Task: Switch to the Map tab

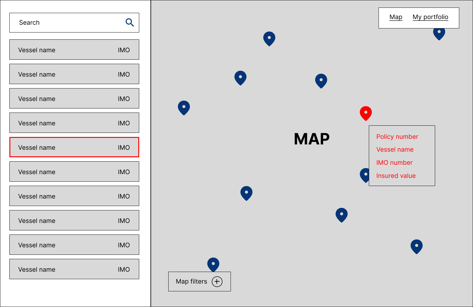Action: (x=396, y=17)
